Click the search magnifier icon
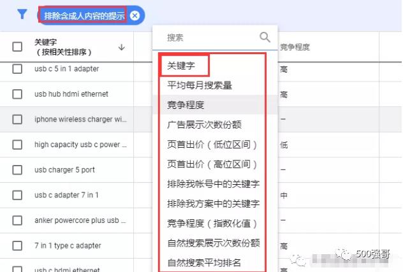 tap(265, 37)
